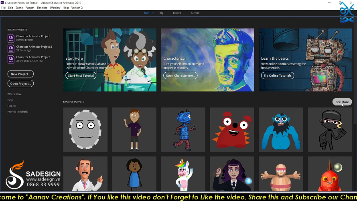This screenshot has width=357, height=201.
Task: Click the Provide Feedback link
Action: click(x=18, y=112)
